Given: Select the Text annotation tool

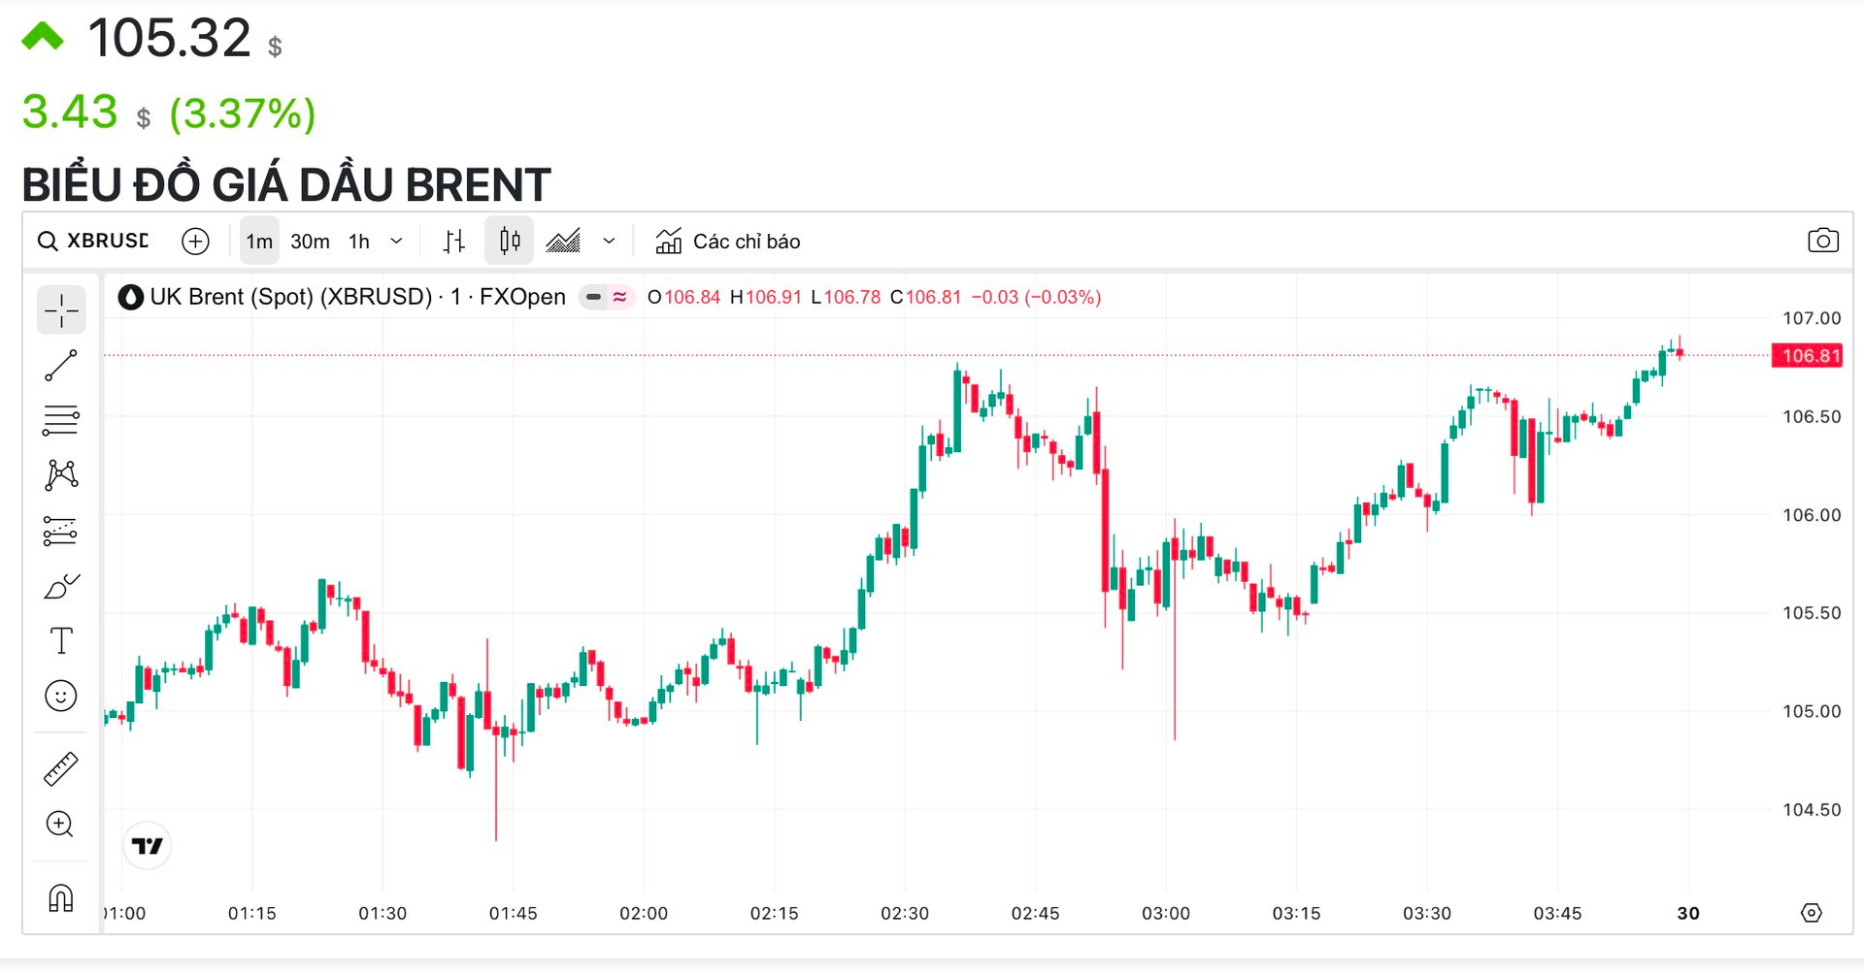Looking at the screenshot, I should tap(61, 640).
